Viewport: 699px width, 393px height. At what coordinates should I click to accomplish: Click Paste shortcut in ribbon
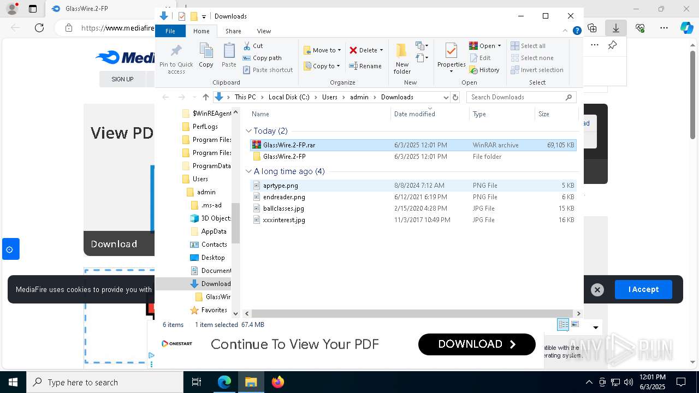[x=268, y=70]
